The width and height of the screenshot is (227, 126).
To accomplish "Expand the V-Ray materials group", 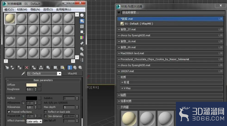I will pos(122,88).
